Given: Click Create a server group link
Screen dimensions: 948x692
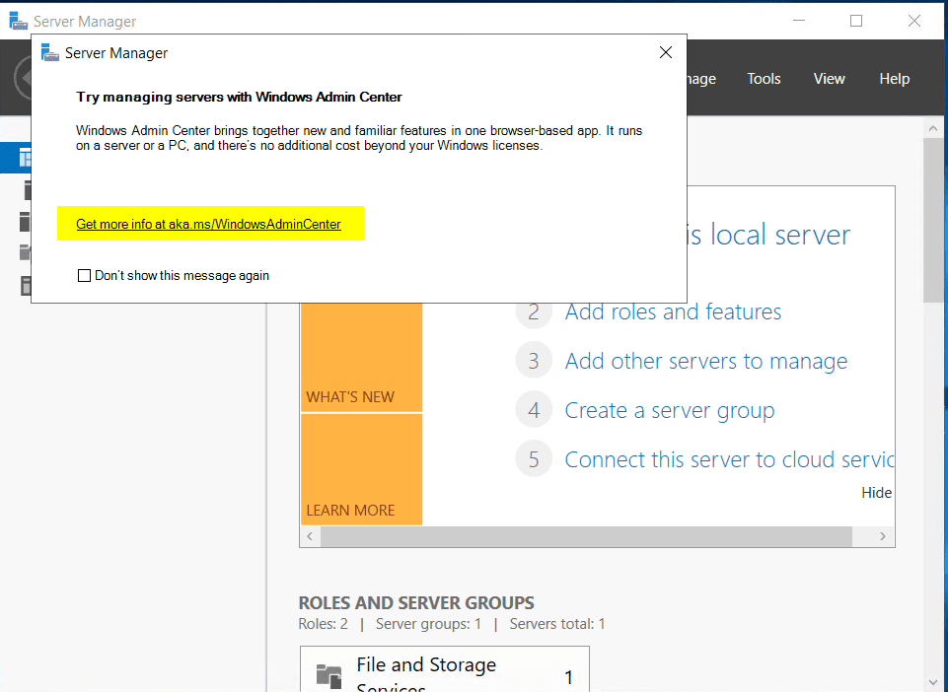Looking at the screenshot, I should [x=669, y=410].
